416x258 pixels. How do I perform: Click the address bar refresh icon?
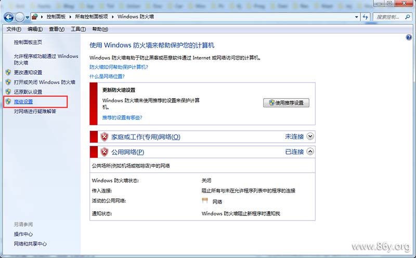click(x=366, y=17)
